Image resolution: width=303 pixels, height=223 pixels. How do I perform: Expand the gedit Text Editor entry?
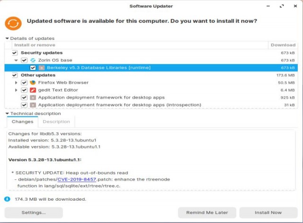(x=16, y=90)
